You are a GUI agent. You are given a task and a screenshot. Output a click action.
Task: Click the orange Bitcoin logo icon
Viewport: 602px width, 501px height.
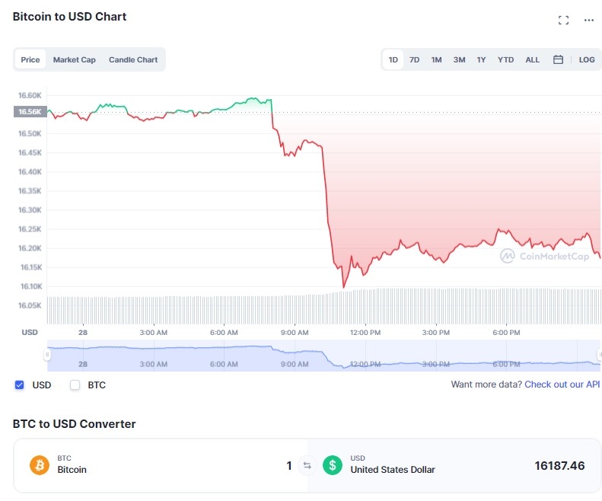point(40,465)
